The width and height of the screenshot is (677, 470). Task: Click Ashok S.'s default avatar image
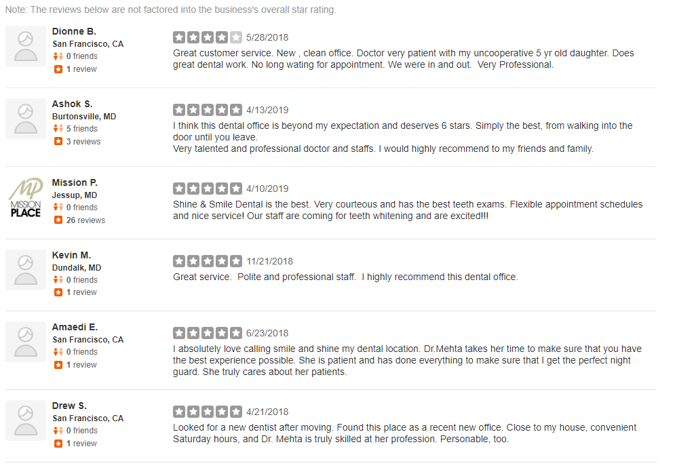(26, 119)
